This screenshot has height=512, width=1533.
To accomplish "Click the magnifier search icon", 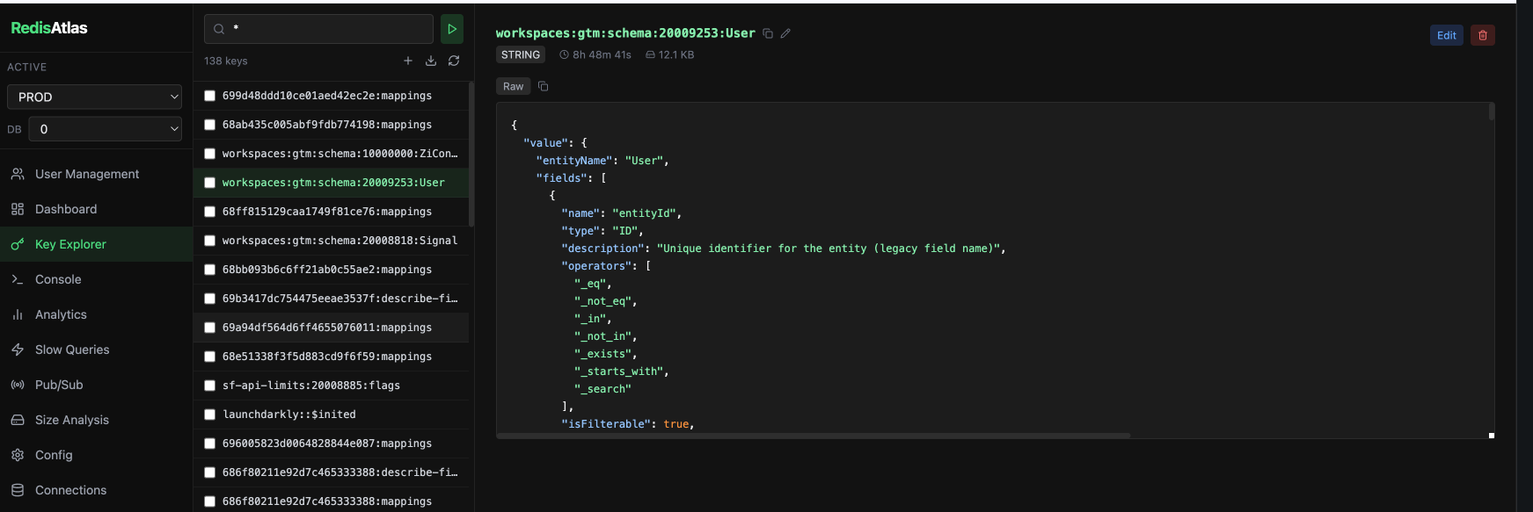I will click(219, 29).
